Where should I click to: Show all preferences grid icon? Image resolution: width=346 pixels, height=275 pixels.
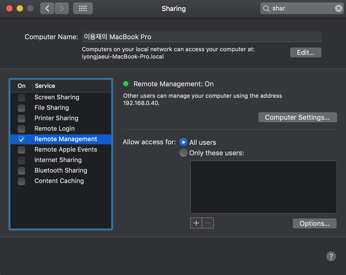(83, 8)
